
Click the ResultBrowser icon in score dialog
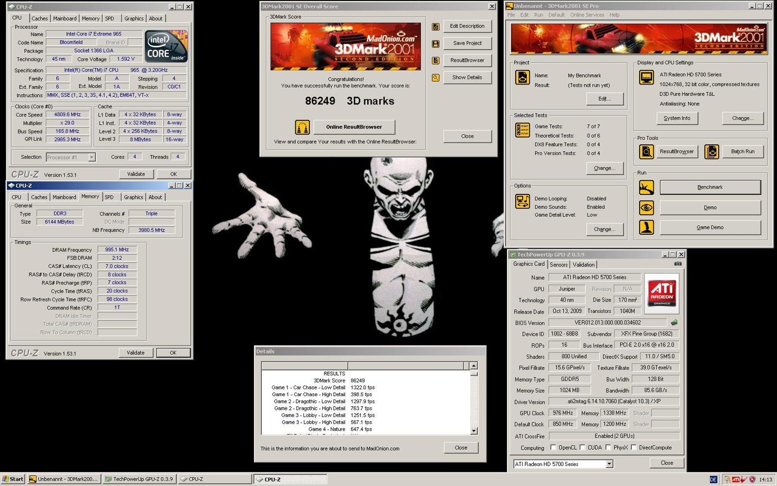436,61
